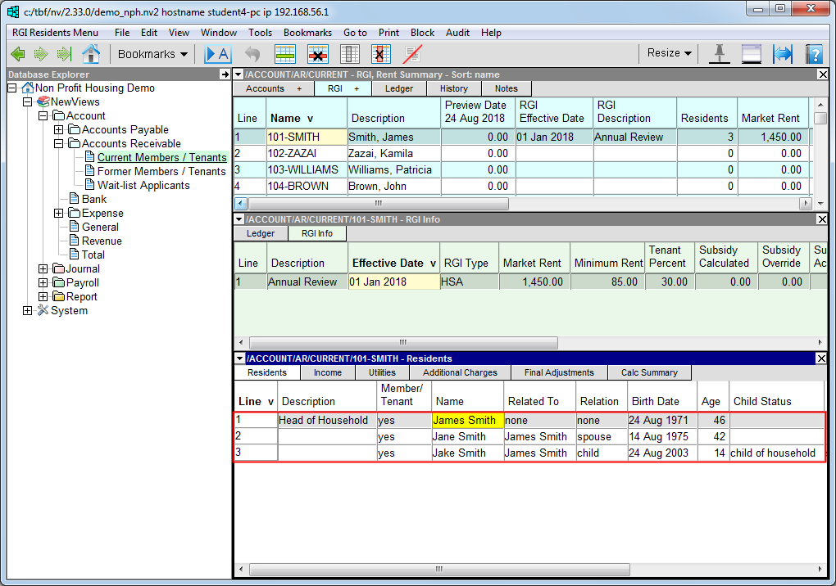Screen dimensions: 836x586
Task: Switch to the Income tab
Action: point(327,372)
